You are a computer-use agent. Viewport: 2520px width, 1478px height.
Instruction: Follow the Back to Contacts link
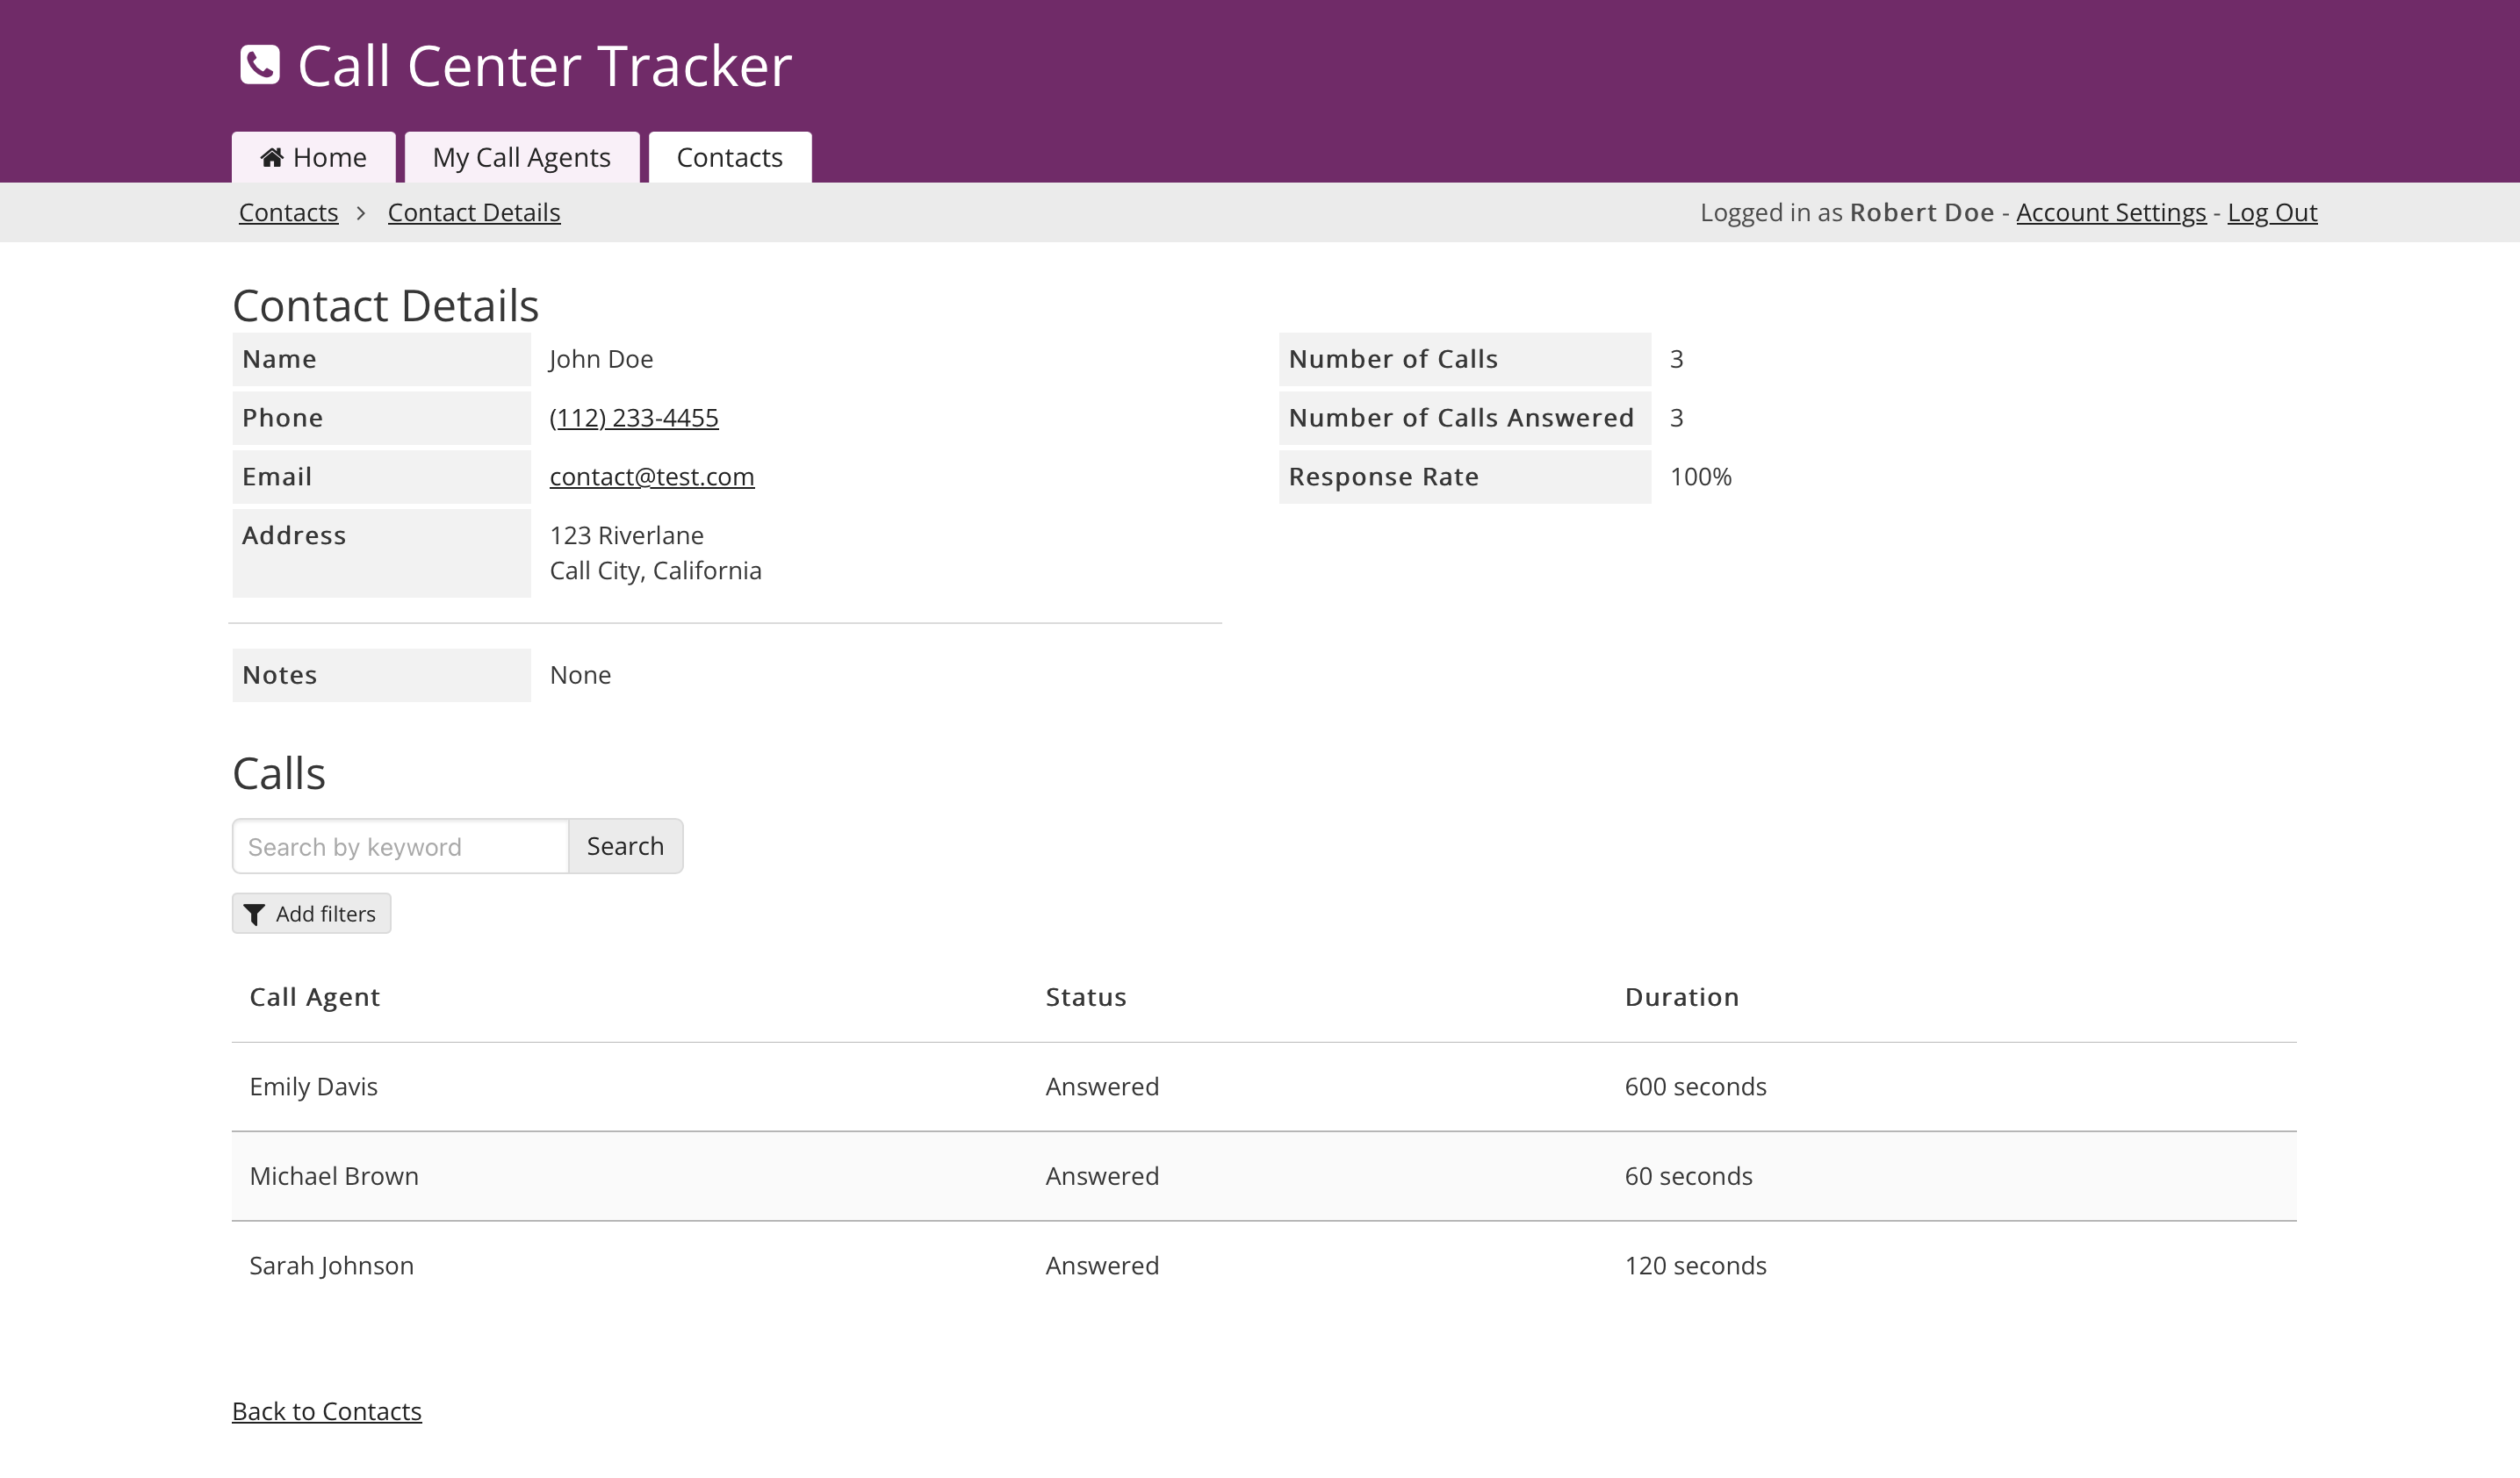click(326, 1411)
